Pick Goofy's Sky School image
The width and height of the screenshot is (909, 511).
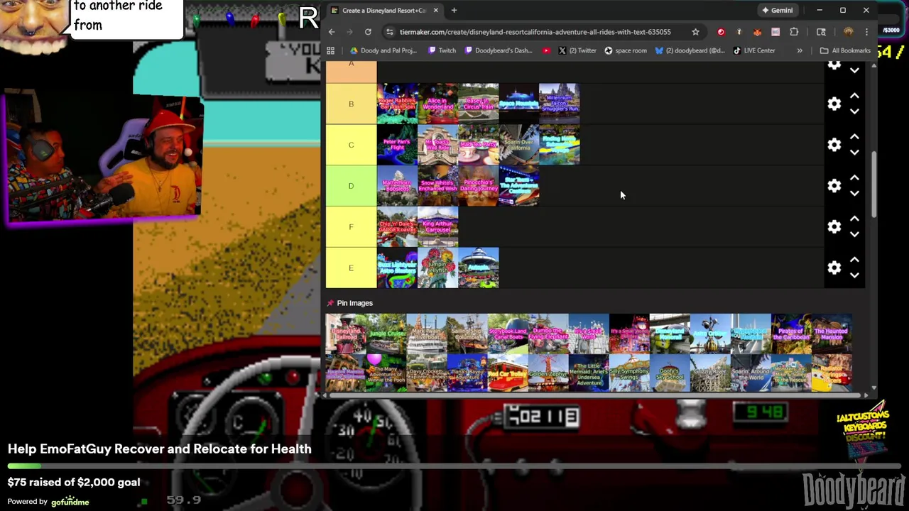click(670, 373)
